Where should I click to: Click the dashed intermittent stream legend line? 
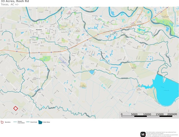[x=15, y=122]
